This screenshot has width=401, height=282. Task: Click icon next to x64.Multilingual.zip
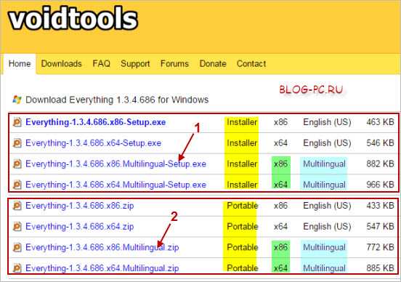pyautogui.click(x=17, y=268)
